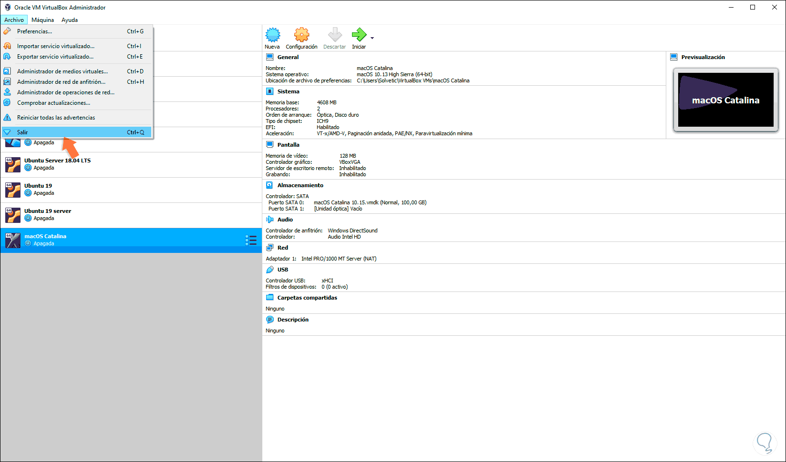Click the xHCI USB controller value

coord(327,281)
